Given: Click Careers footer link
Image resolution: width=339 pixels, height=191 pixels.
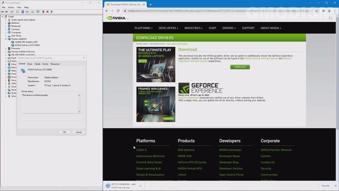Looking at the screenshot, I should pyautogui.click(x=266, y=156).
